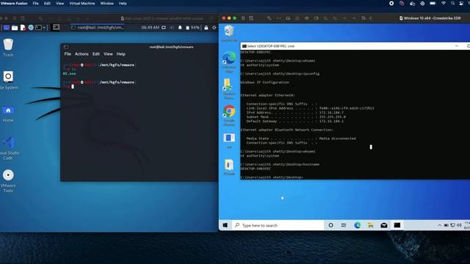Open Task View on Windows taskbar
470x264 pixels.
tap(344, 225)
